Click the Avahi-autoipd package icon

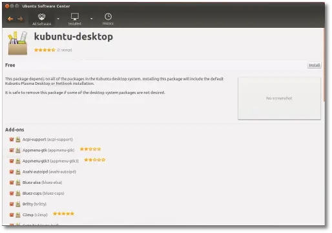[18, 172]
